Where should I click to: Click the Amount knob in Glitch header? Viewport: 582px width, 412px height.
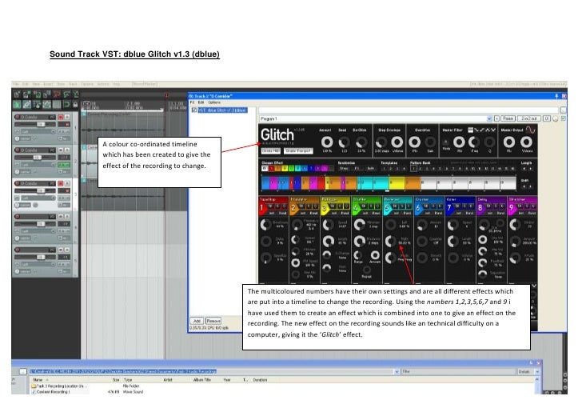click(x=327, y=142)
